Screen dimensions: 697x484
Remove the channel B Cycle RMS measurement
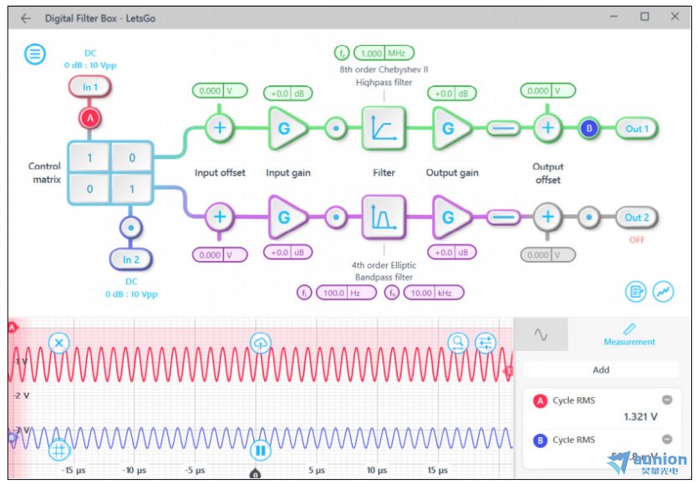click(x=667, y=439)
